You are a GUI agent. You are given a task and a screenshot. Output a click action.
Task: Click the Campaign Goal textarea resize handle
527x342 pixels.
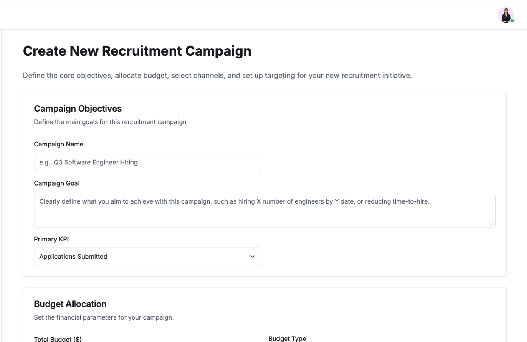(492, 224)
